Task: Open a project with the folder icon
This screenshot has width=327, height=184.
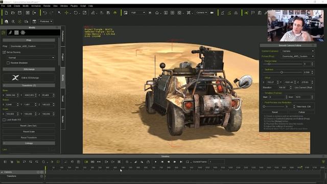Action: [x=13, y=13]
